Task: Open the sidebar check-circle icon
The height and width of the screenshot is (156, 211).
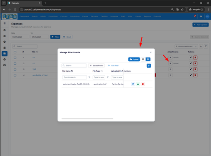Action: [5, 59]
